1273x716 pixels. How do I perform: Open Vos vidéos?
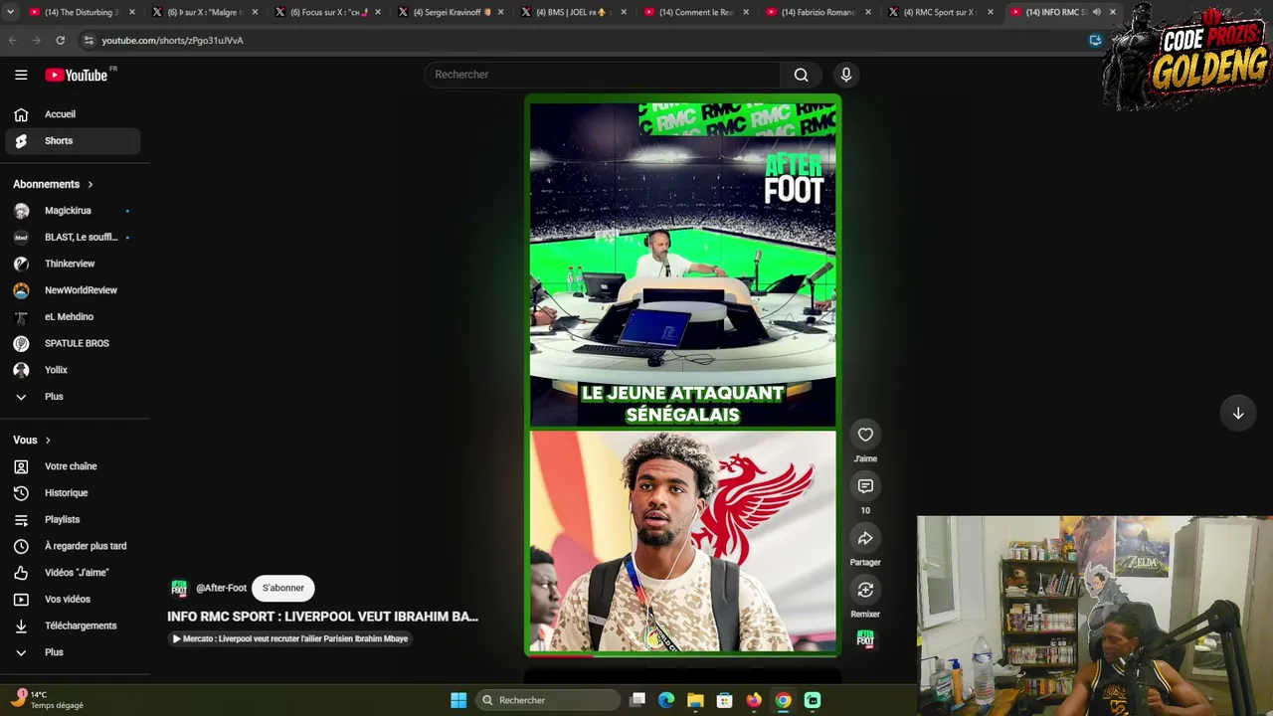(73, 600)
